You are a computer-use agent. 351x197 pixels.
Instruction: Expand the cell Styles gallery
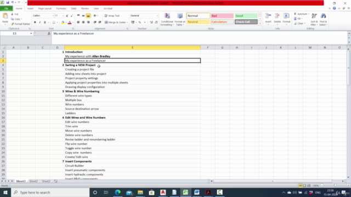click(260, 23)
